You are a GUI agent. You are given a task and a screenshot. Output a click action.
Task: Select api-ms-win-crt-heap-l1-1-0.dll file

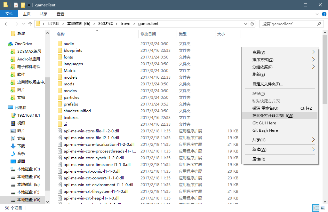tap(92, 198)
